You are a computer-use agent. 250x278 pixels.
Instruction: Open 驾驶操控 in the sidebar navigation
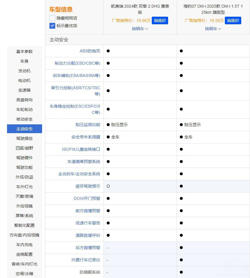pyautogui.click(x=25, y=138)
